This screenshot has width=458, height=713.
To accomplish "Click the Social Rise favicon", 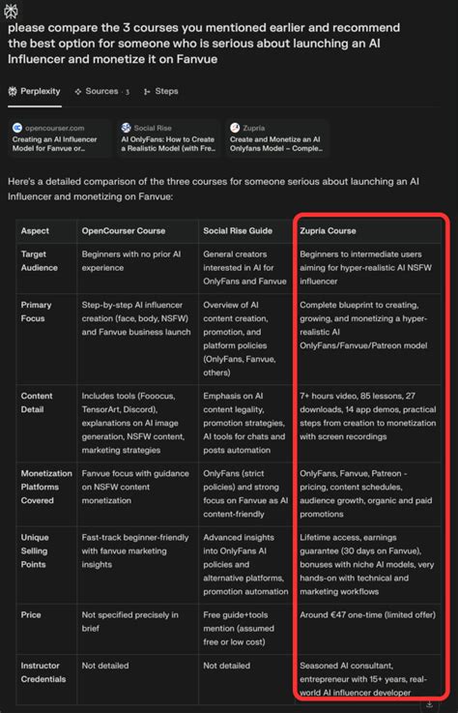I will tap(127, 129).
